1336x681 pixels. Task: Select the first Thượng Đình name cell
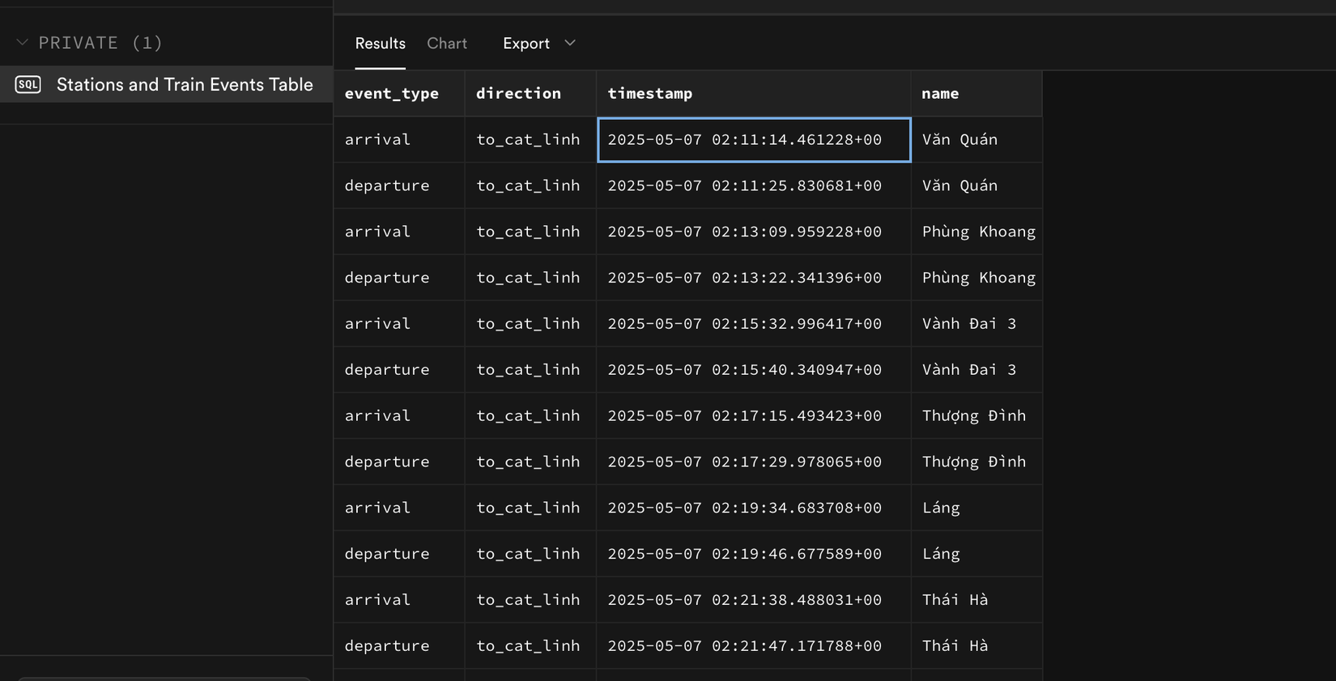point(974,416)
